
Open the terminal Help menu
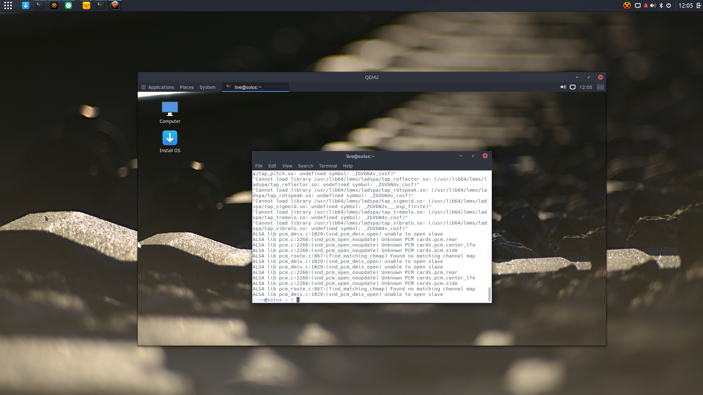pyautogui.click(x=348, y=166)
